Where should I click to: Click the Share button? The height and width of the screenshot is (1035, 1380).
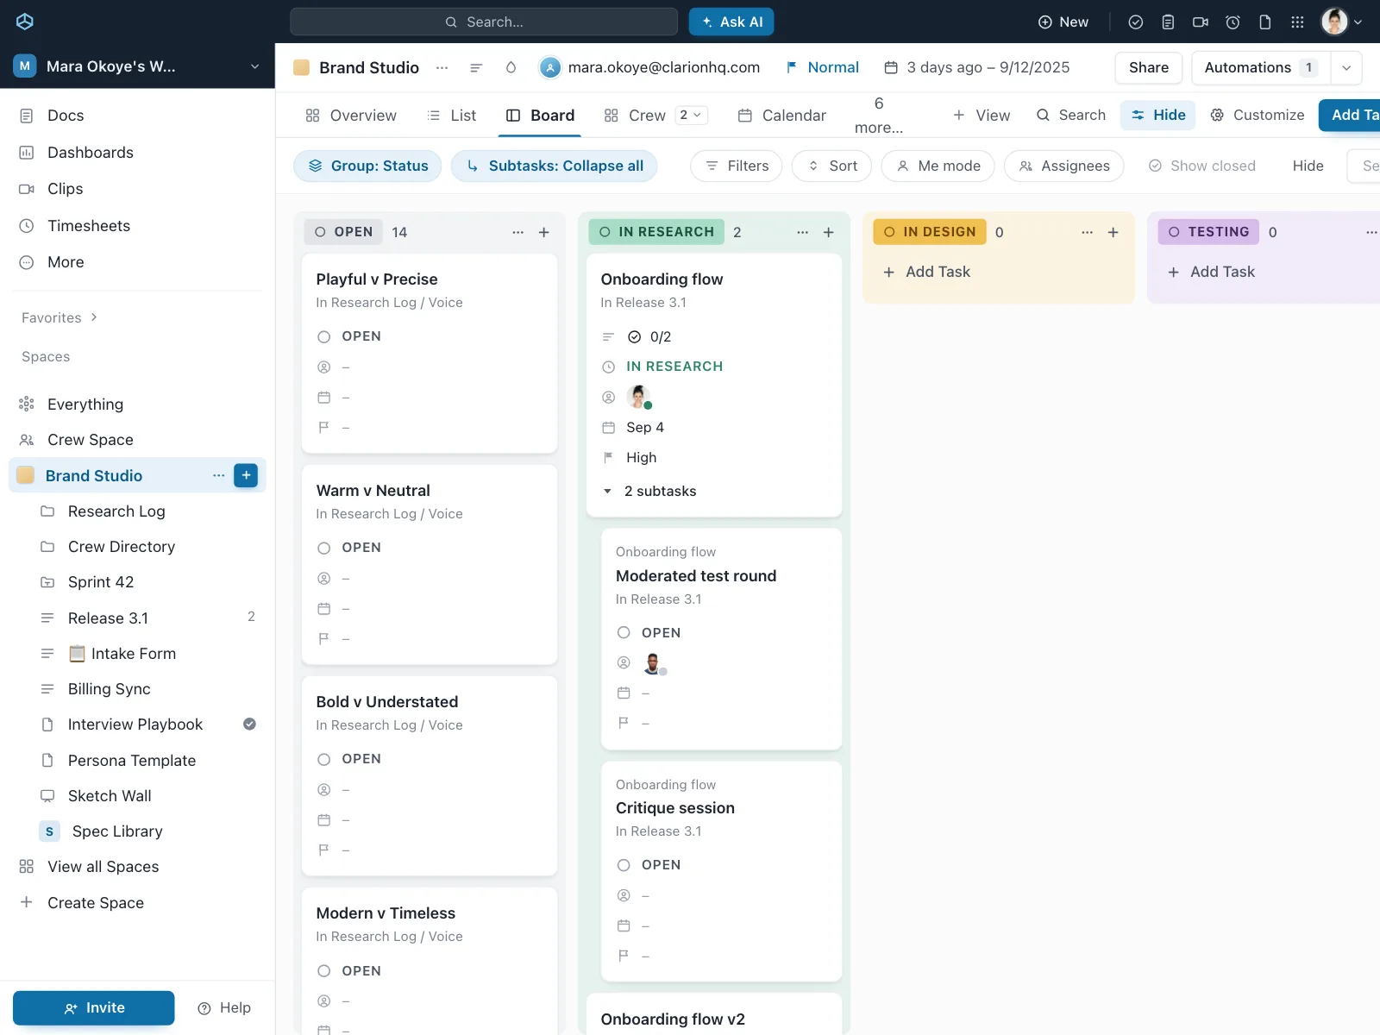(1149, 67)
